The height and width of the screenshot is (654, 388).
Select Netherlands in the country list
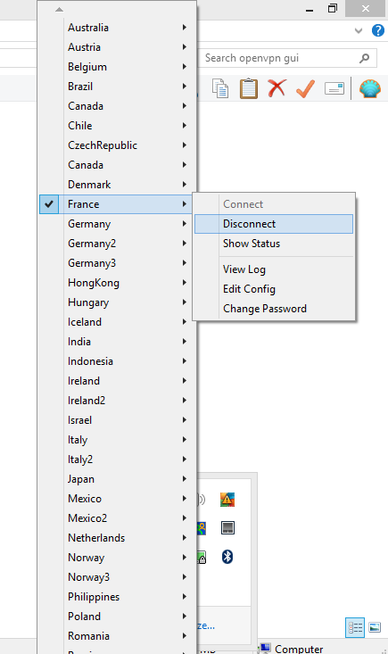click(x=116, y=538)
